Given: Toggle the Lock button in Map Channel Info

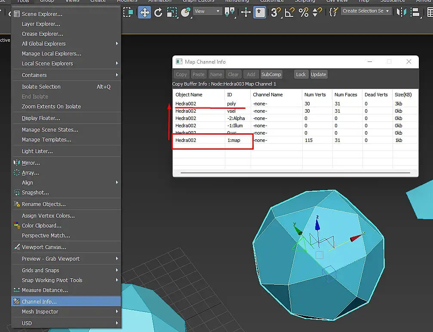Looking at the screenshot, I should pos(301,74).
